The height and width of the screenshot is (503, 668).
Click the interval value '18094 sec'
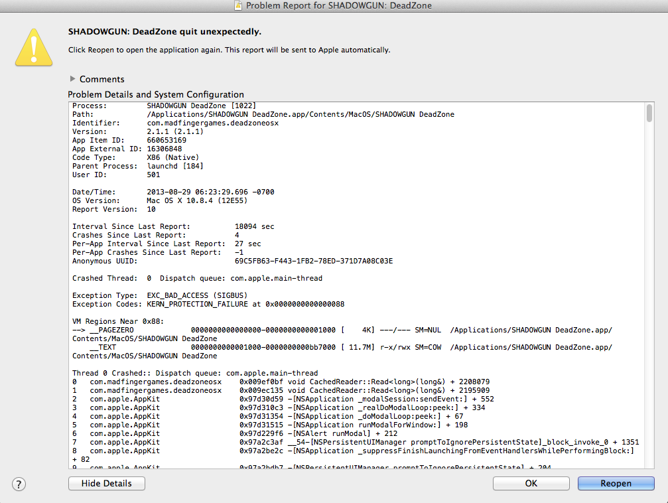(x=254, y=226)
